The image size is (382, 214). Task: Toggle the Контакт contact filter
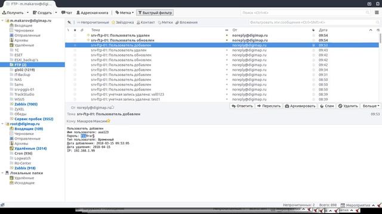[146, 23]
